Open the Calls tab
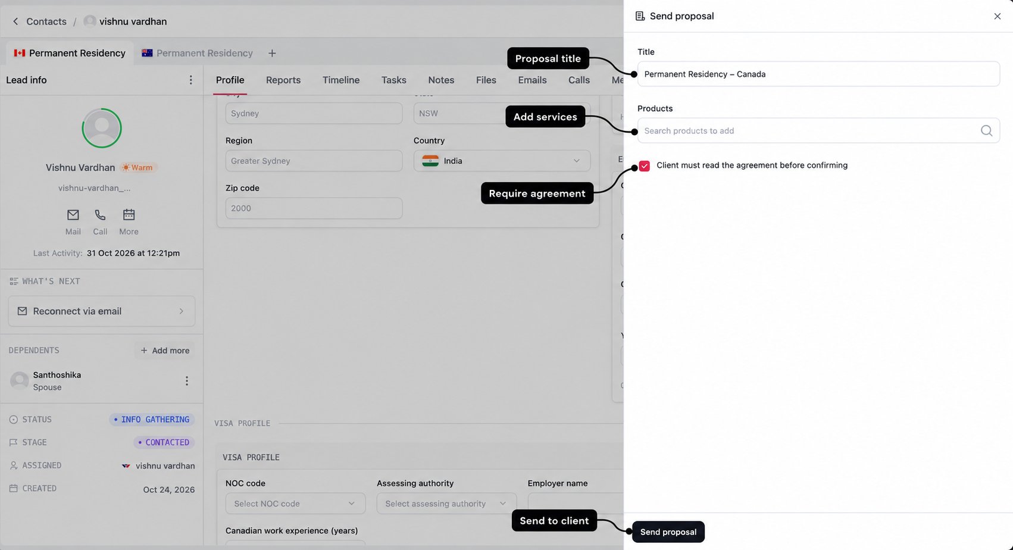1013x550 pixels. [579, 80]
